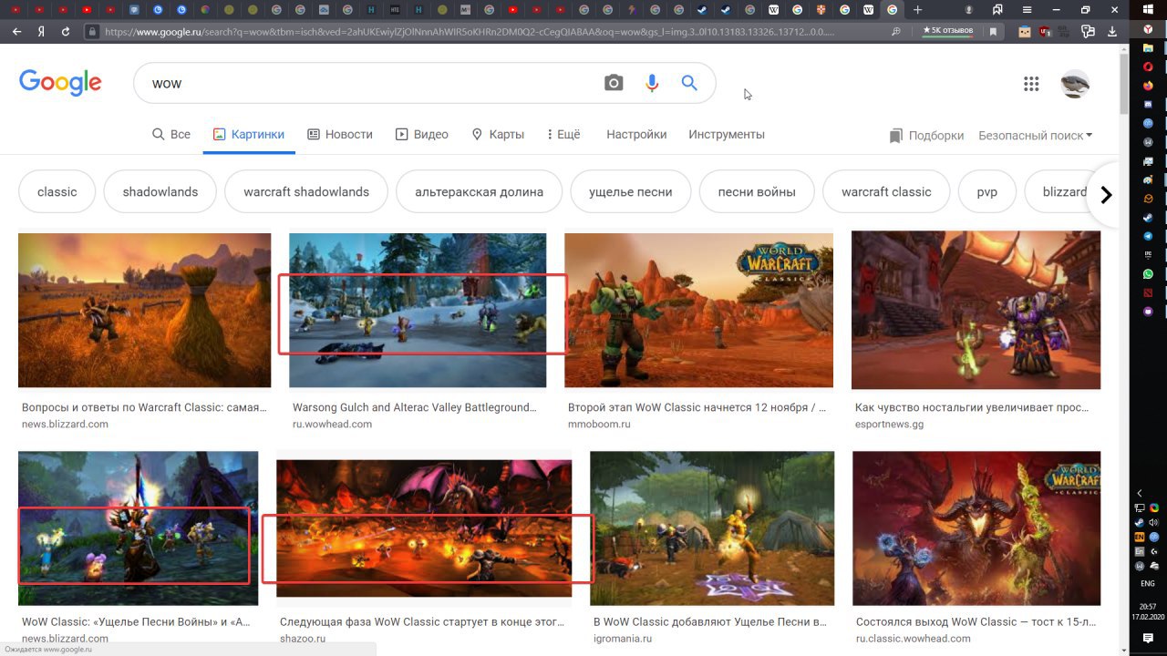The height and width of the screenshot is (656, 1167).
Task: Open shazoo.ru fiery dragon raid image
Action: [x=424, y=528]
